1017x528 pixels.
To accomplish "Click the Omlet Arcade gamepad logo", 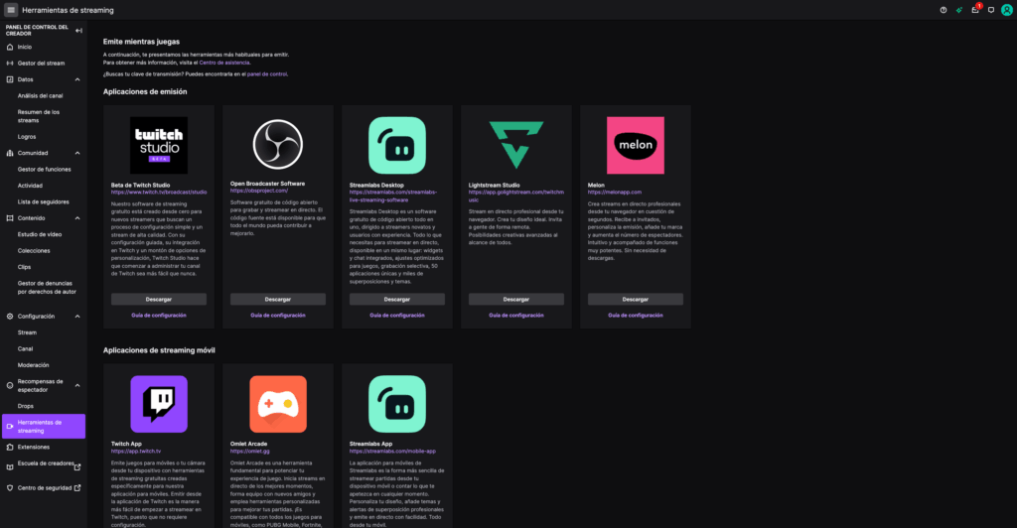I will tap(278, 404).
